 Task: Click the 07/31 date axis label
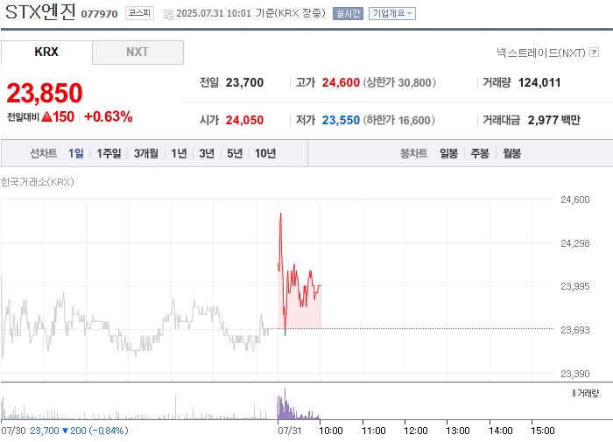pos(290,431)
